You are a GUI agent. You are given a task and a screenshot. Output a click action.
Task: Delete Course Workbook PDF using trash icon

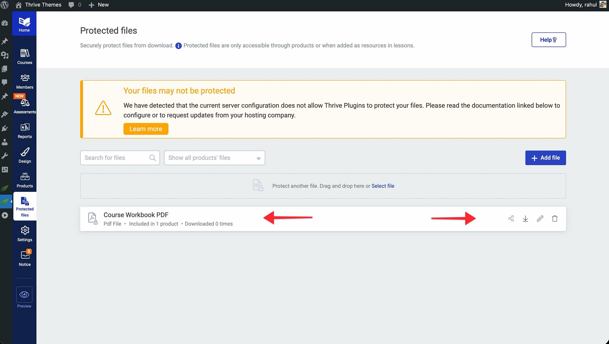(555, 219)
